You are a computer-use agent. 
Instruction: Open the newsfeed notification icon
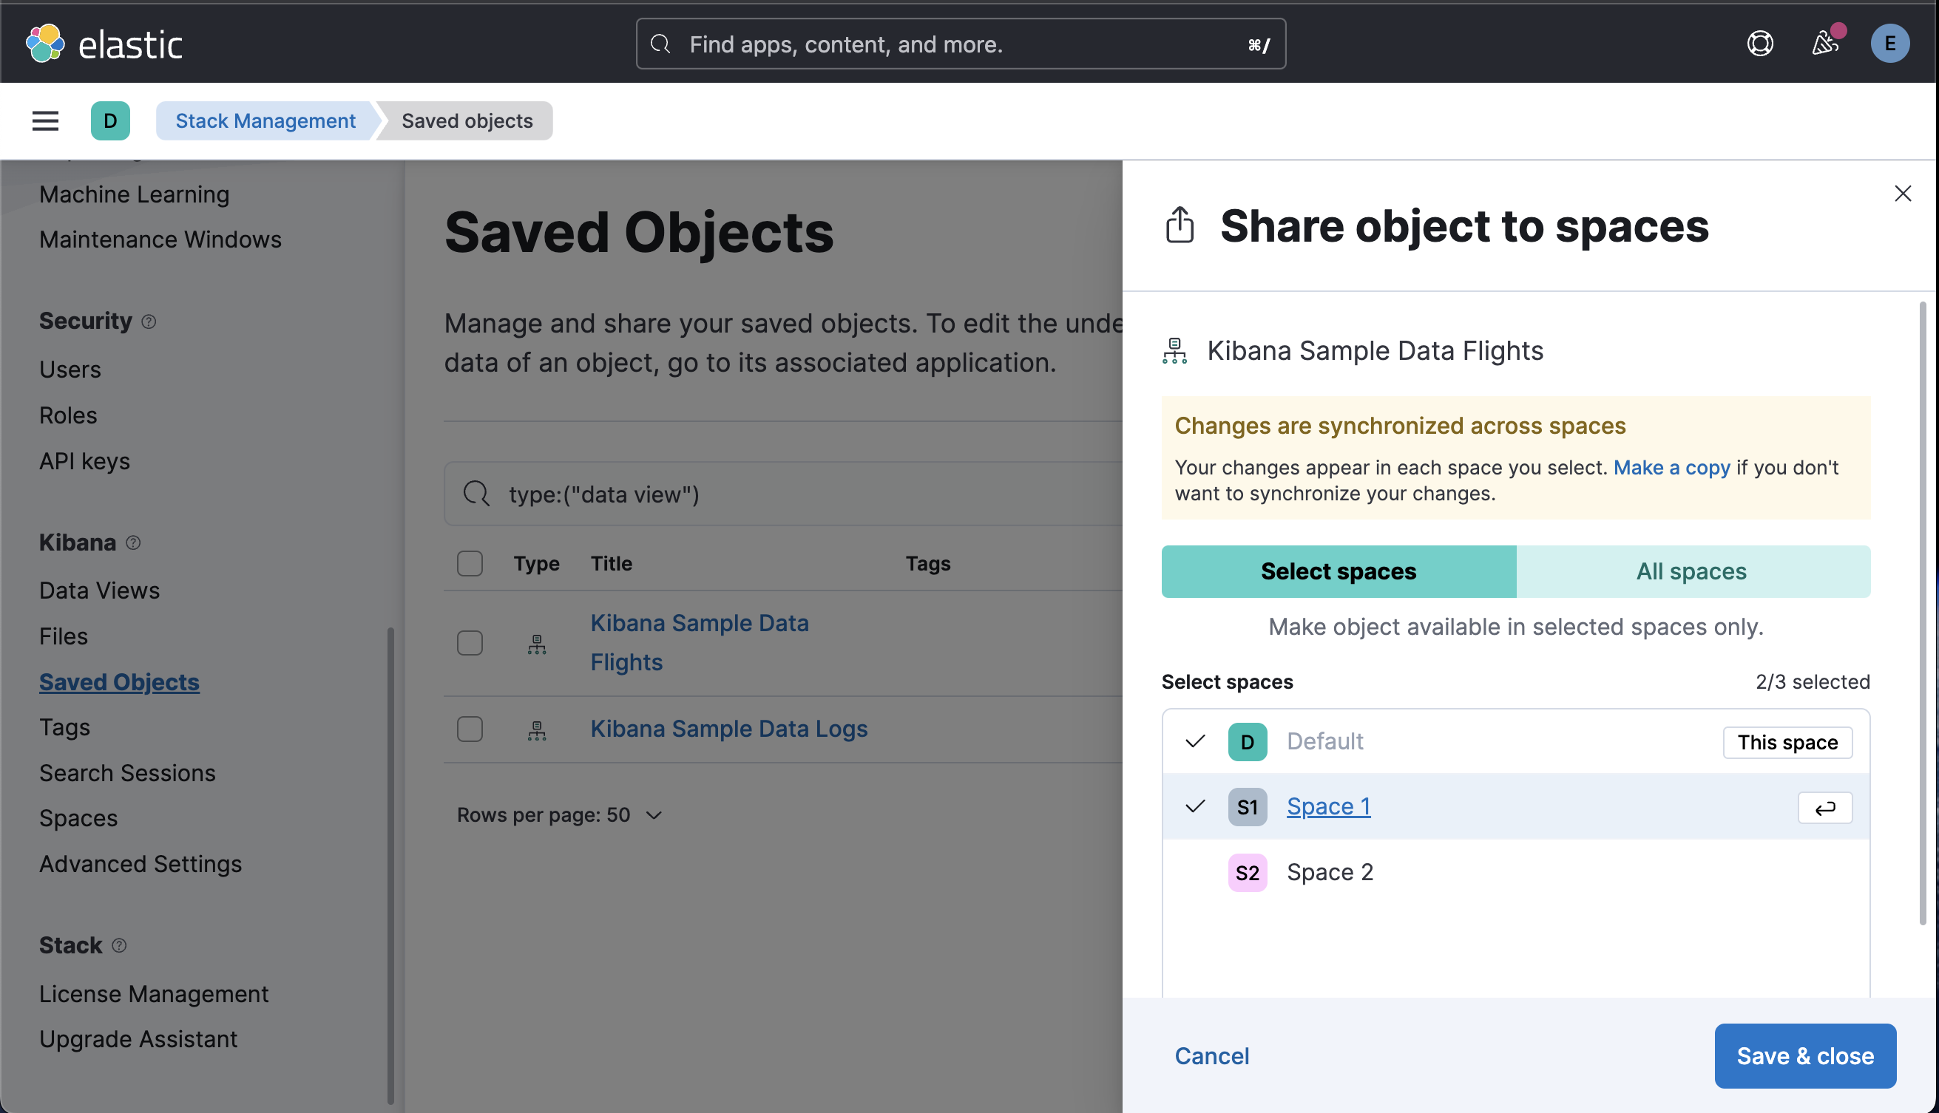[1827, 44]
